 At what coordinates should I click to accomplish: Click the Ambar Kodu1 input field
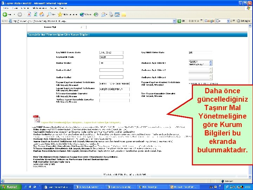pos(111,63)
